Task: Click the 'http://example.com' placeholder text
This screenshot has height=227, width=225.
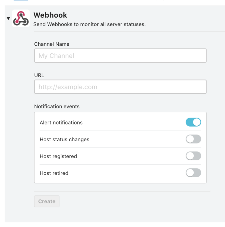Action: click(68, 87)
